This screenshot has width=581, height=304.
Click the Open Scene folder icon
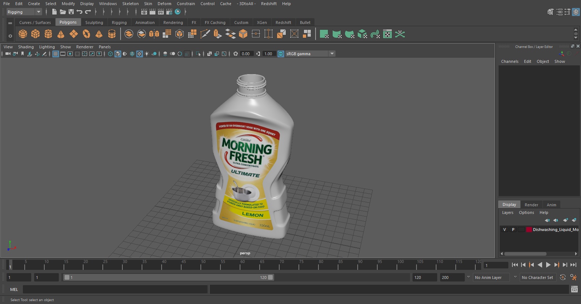click(x=63, y=12)
